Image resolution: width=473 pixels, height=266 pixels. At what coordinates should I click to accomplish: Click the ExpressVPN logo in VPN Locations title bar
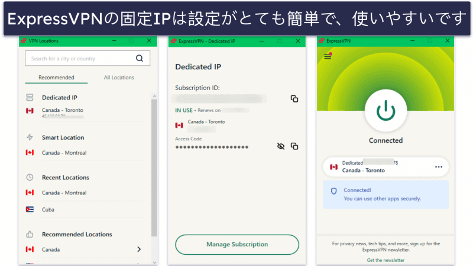[x=24, y=40]
